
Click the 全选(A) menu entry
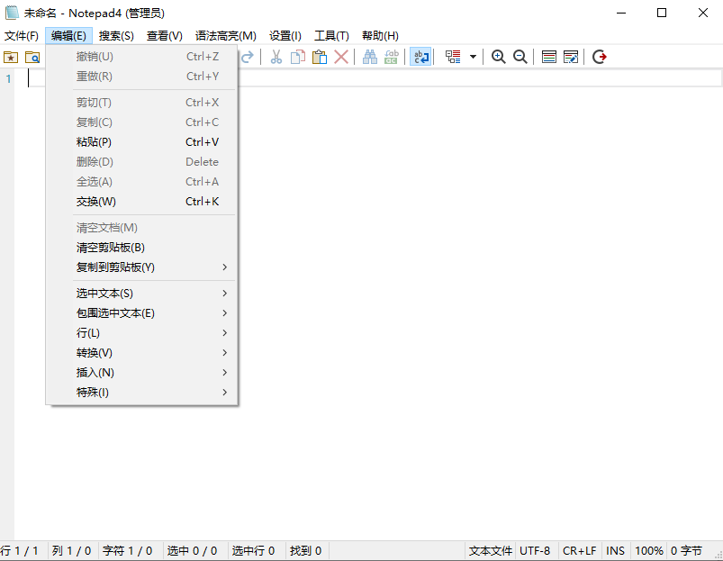coord(142,182)
